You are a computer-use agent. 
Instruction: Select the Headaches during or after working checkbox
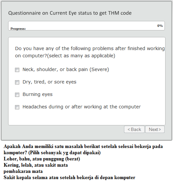tap(17, 107)
